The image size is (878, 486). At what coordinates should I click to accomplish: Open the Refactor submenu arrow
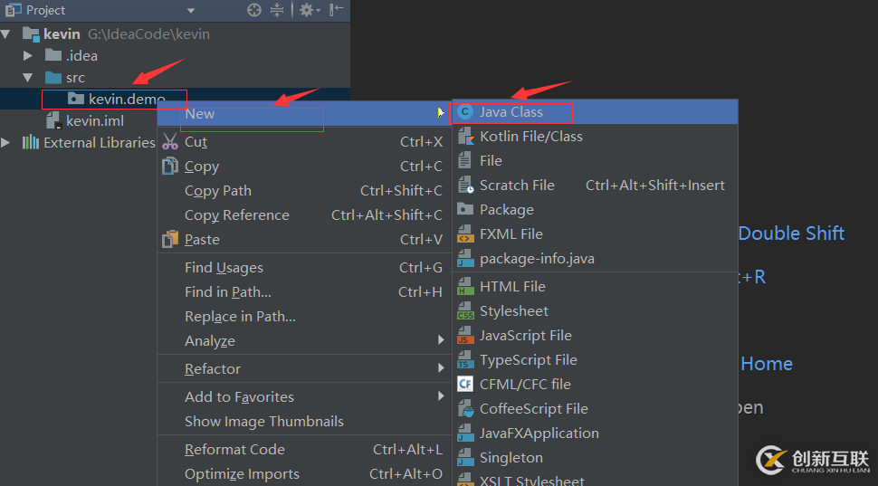click(x=441, y=368)
